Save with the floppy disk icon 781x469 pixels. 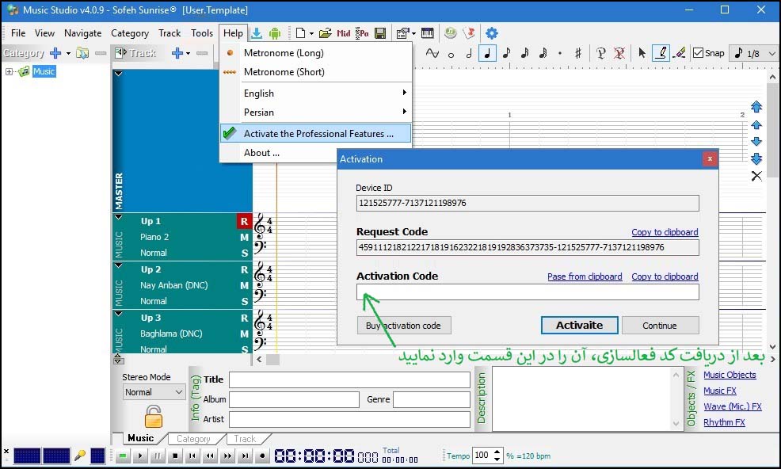tap(380, 33)
